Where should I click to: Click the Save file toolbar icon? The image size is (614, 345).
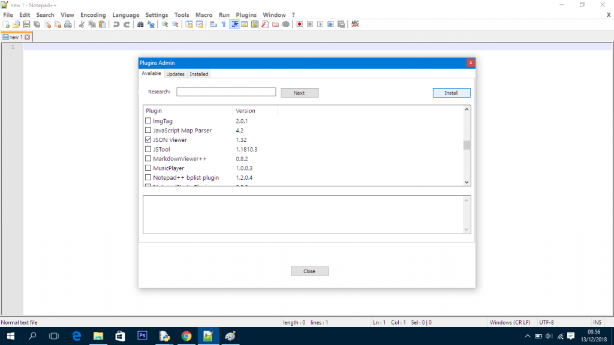click(26, 25)
